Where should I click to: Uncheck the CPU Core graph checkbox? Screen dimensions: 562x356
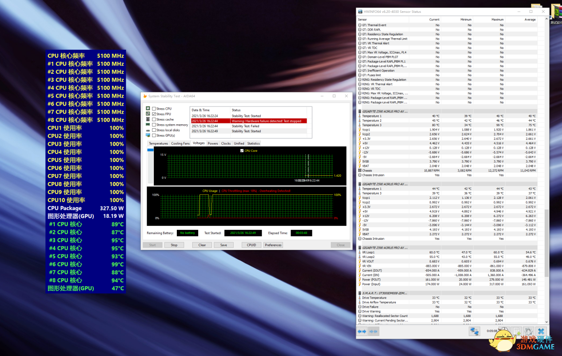(242, 151)
